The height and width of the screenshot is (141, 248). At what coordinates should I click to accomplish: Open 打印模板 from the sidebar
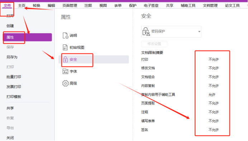click(x=14, y=97)
